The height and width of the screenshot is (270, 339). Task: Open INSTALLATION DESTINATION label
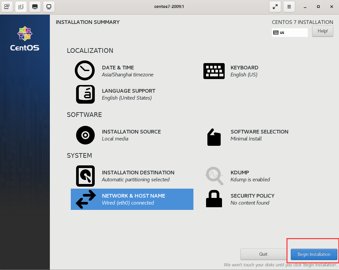pyautogui.click(x=138, y=173)
